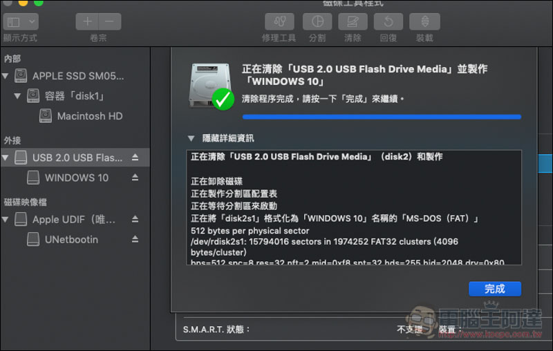This screenshot has width=553, height=351.
Task: Collapse the 容器 disk1 container
Action: (17, 96)
